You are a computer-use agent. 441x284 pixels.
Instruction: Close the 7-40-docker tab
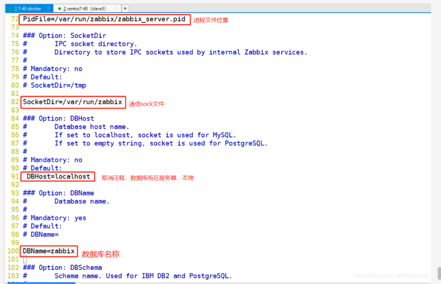[48, 8]
